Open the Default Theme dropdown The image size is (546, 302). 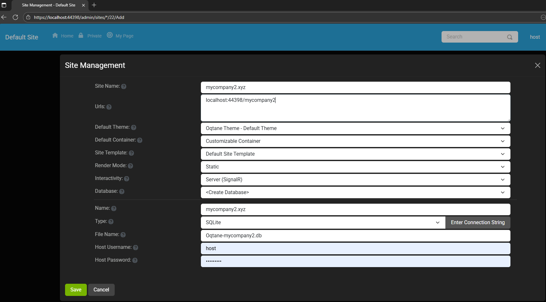[355, 128]
